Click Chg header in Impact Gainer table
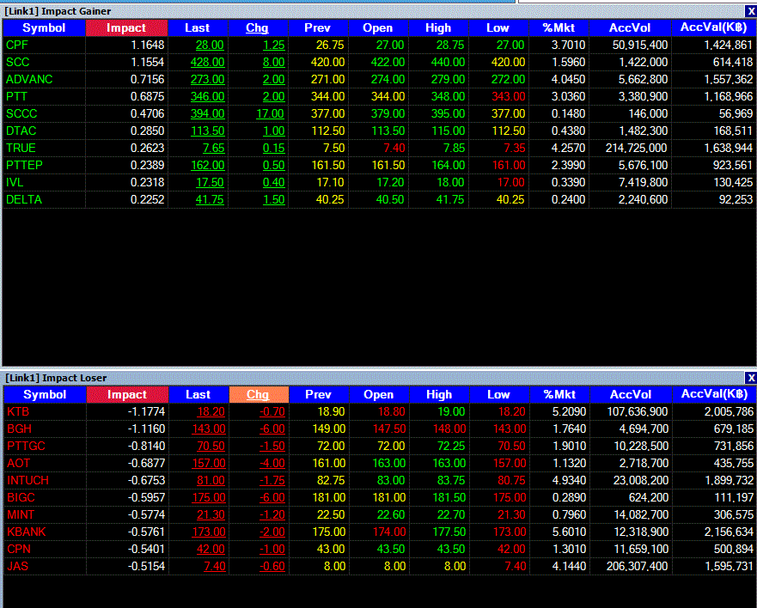This screenshot has width=757, height=608. pyautogui.click(x=257, y=28)
